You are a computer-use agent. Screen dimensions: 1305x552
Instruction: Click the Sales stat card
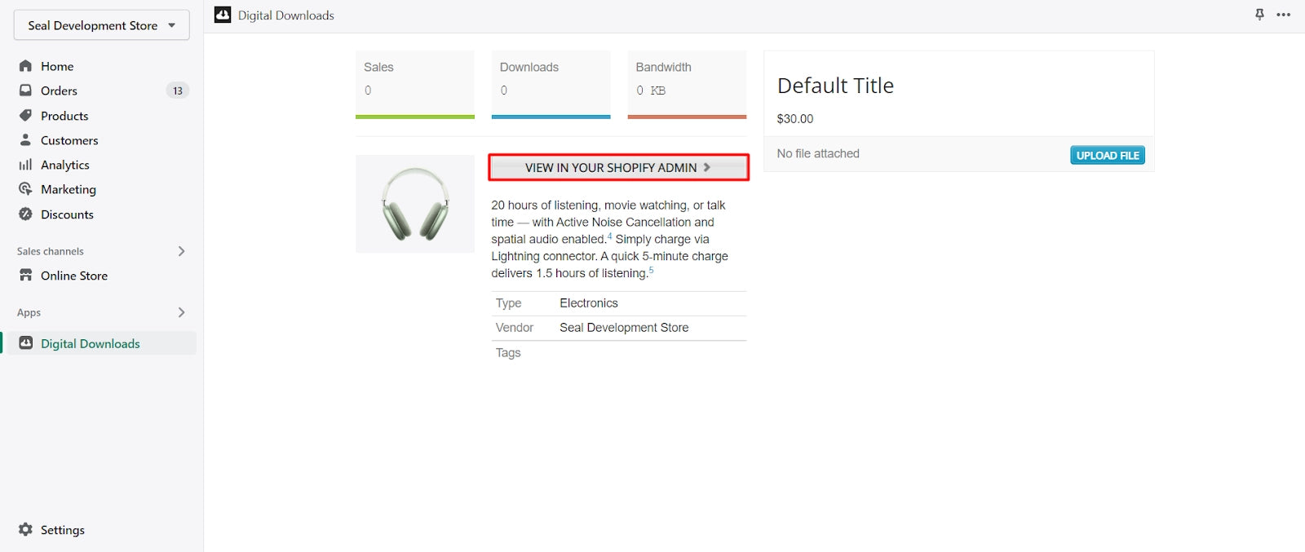pyautogui.click(x=415, y=85)
